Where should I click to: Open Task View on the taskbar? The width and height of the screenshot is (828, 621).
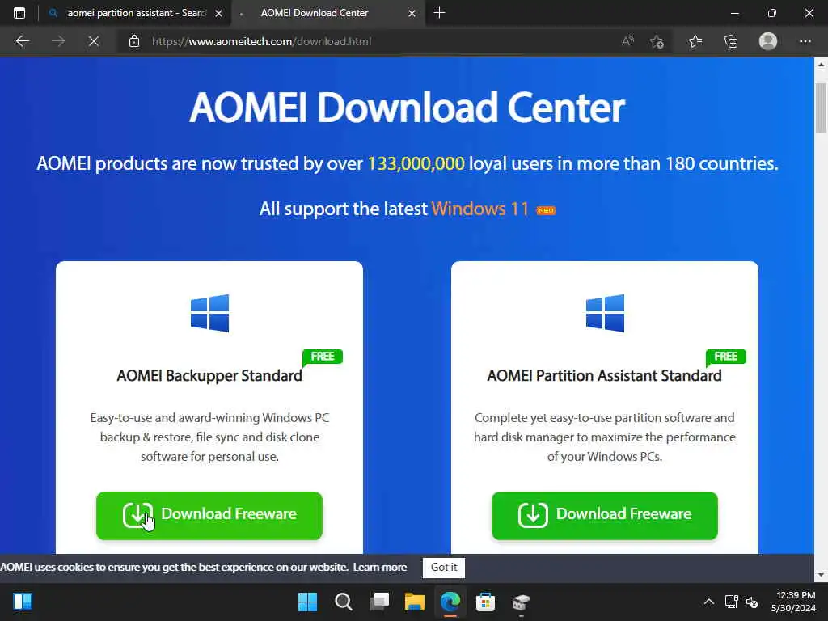coord(378,602)
